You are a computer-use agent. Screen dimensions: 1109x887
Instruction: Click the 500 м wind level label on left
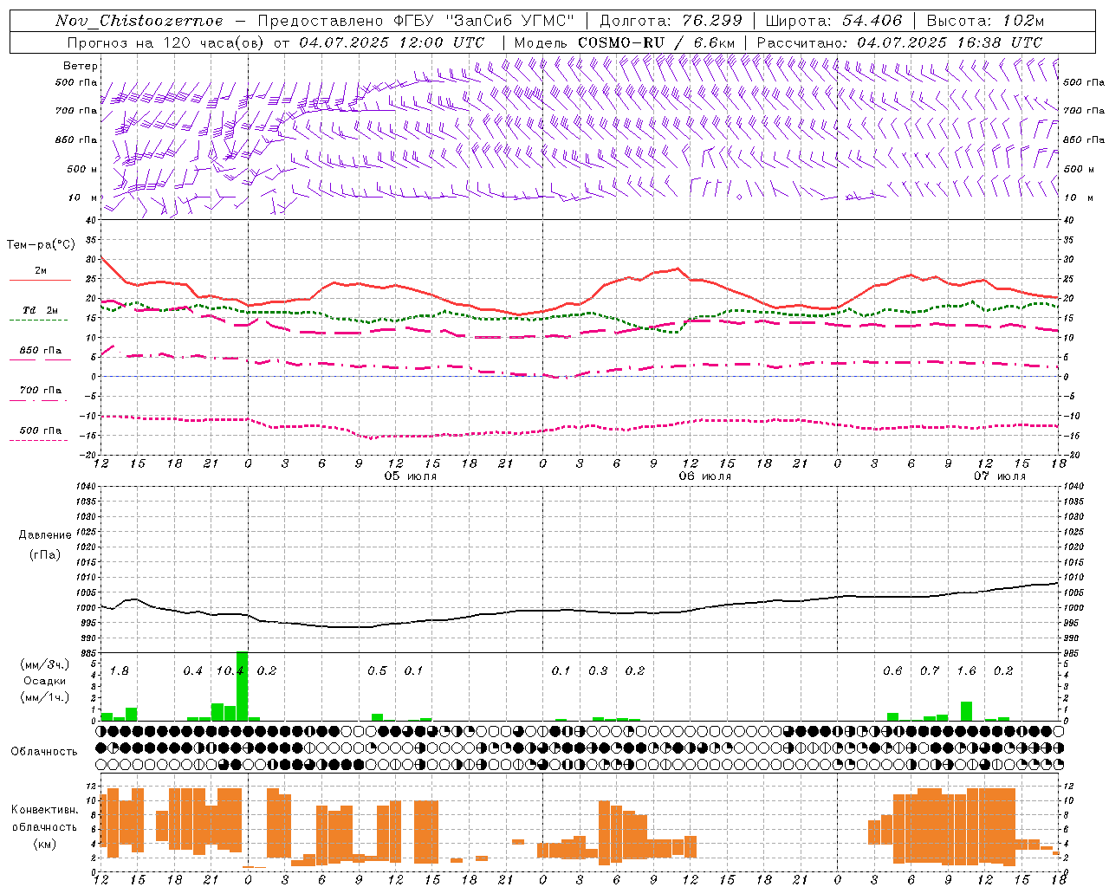click(x=82, y=169)
